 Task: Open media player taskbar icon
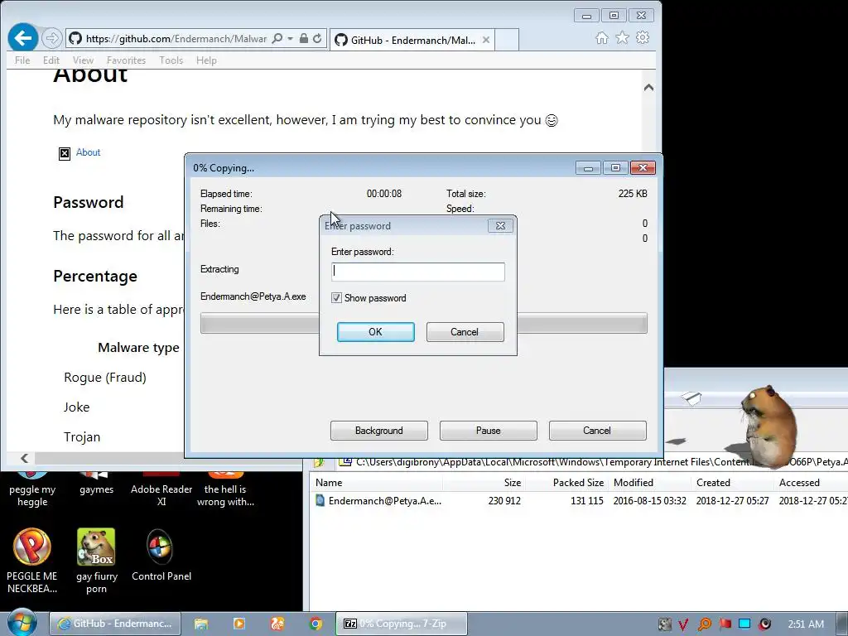(239, 624)
